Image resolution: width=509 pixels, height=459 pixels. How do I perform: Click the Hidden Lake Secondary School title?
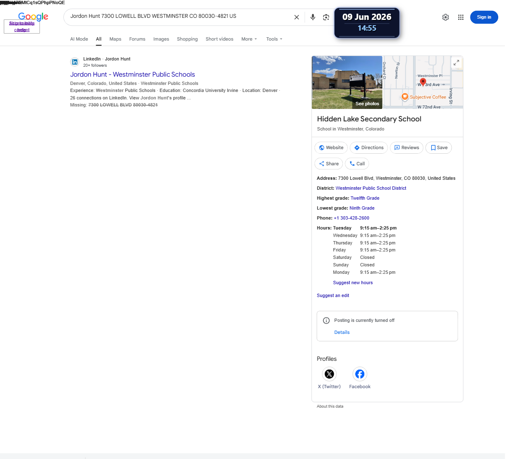369,119
